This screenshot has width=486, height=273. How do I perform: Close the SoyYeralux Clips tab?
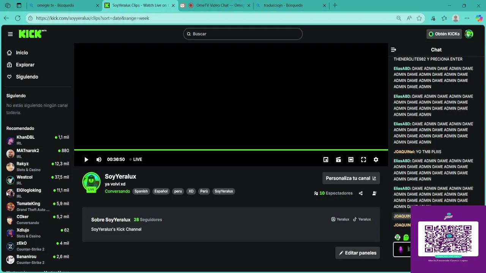[173, 6]
